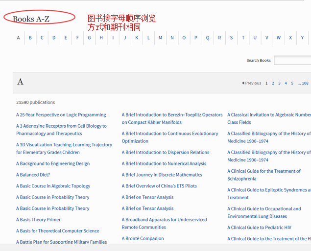Open A Brief Introduction to Dispersion Relations
Viewport: 311px width, 251px height.
coord(166,152)
